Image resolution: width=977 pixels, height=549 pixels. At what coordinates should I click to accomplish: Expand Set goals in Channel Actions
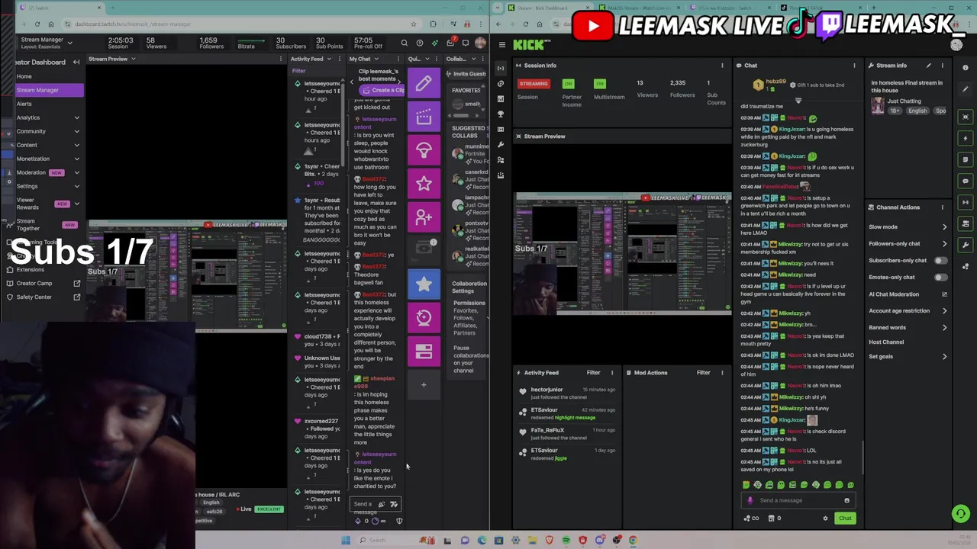(944, 357)
